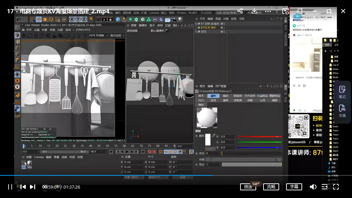Open the 笔记 notes panel
Viewport: 352px width, 198px height.
click(x=342, y=92)
